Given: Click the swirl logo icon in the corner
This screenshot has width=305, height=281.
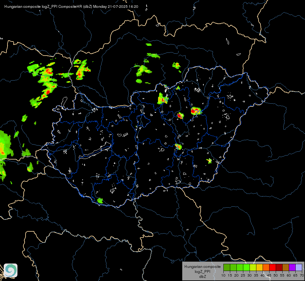Looking at the screenshot, I should [11, 270].
